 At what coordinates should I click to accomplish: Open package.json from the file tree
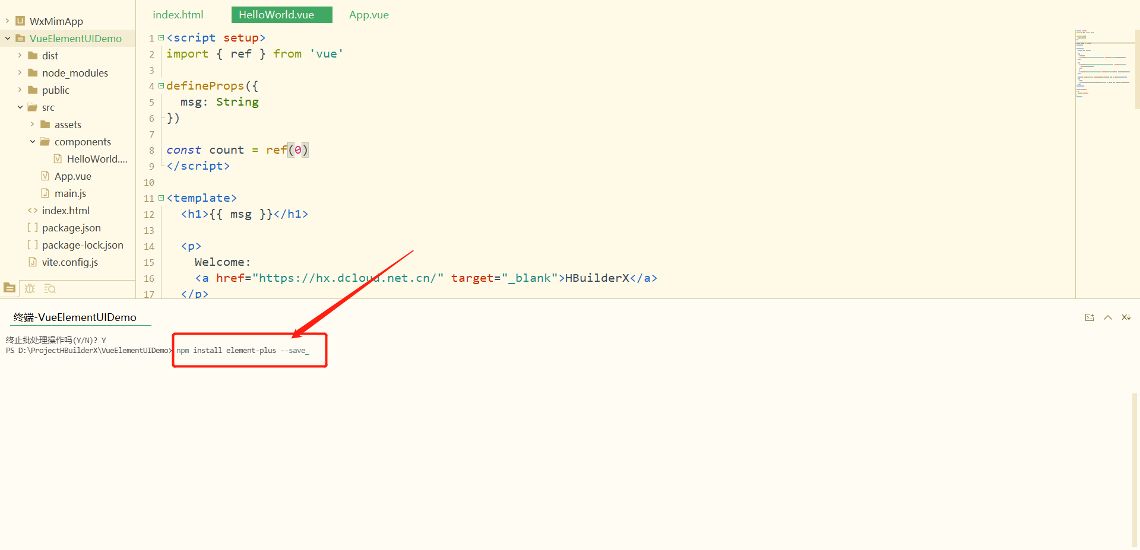(x=71, y=228)
